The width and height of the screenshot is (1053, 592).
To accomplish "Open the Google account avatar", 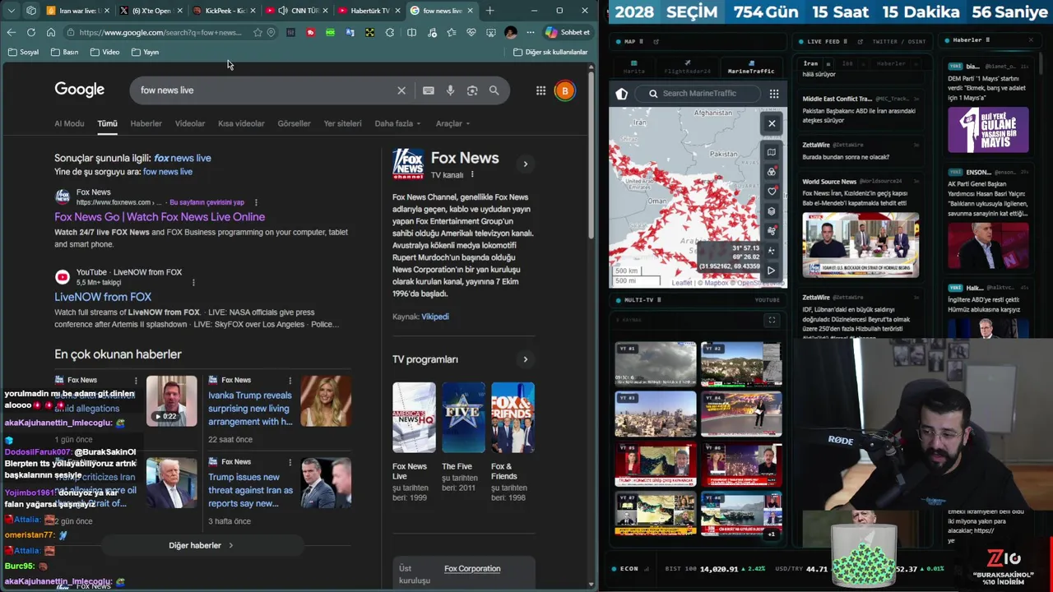I will (564, 90).
